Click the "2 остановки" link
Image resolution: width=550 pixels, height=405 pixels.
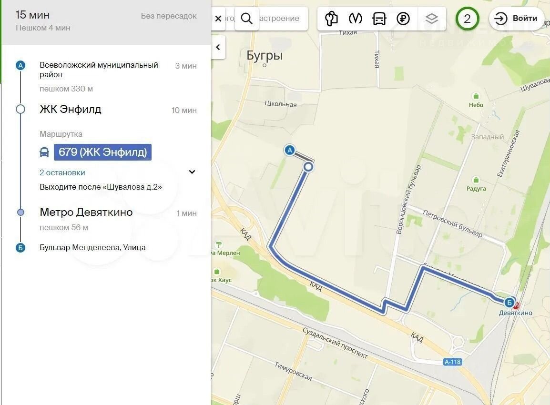pos(62,172)
